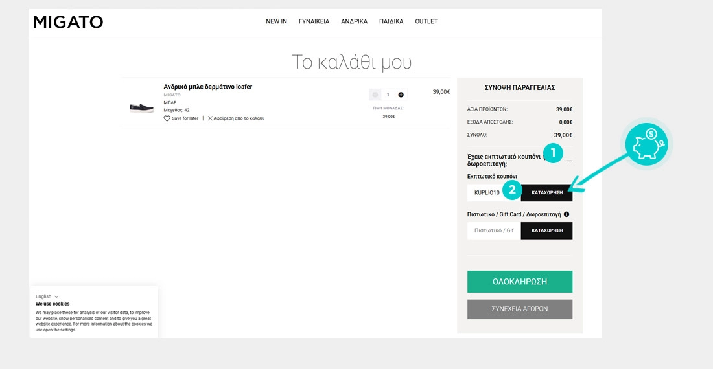Submit the KUPLIO10 coupon with ΚΑΤΑΧΩΡΗΣΗ
The image size is (713, 369).
[x=546, y=193]
